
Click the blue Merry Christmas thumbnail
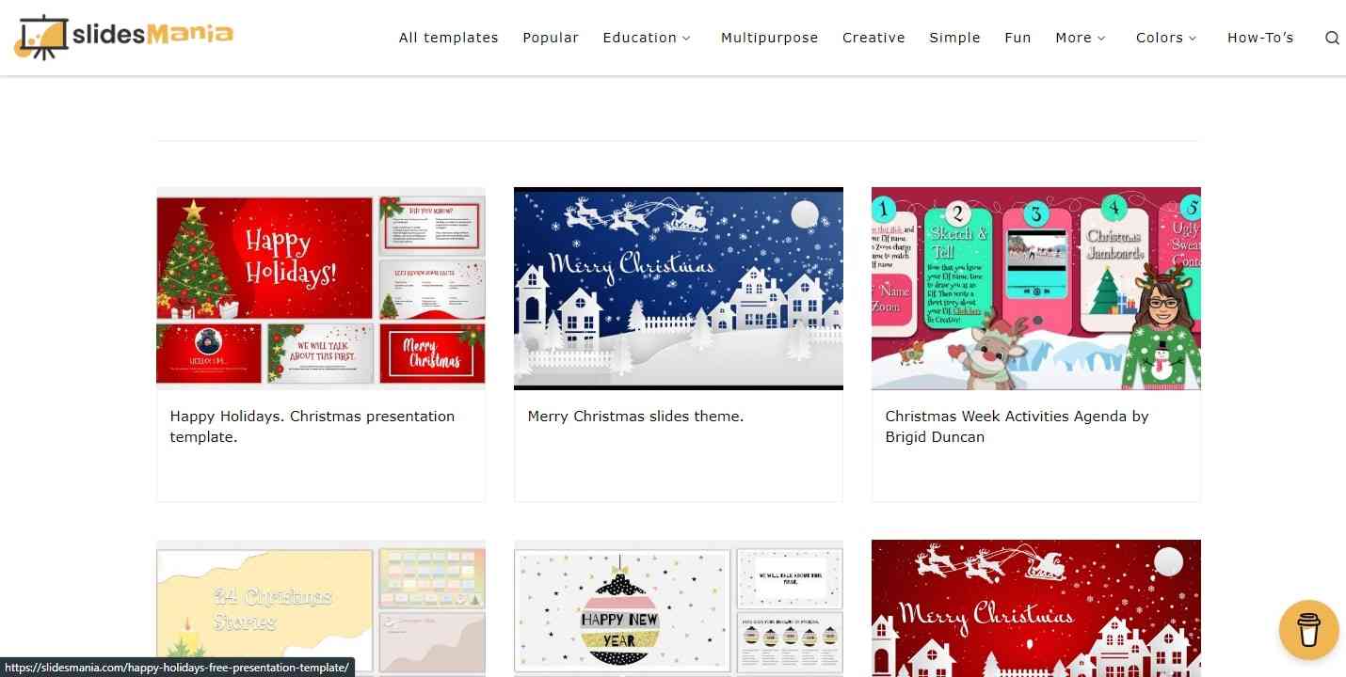click(x=679, y=288)
